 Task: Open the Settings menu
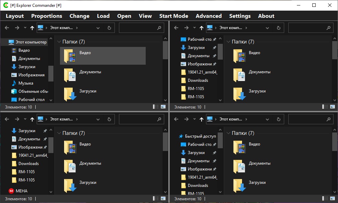tap(240, 16)
